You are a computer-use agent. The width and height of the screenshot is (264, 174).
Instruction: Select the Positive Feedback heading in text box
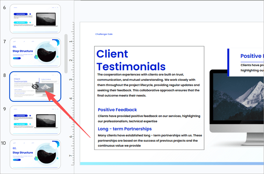tap(117, 110)
